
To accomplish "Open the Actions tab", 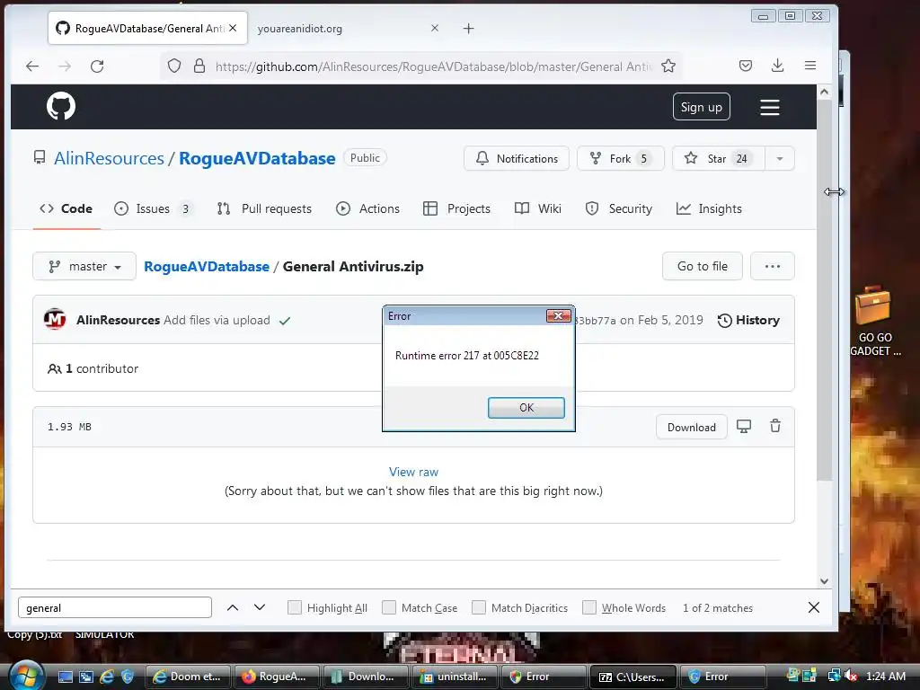I will tap(367, 208).
